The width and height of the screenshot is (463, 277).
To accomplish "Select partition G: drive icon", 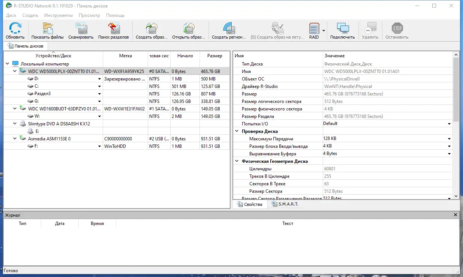I will [31, 101].
